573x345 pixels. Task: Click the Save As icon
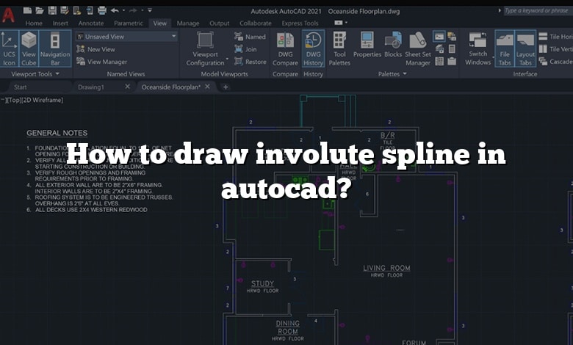(x=65, y=10)
